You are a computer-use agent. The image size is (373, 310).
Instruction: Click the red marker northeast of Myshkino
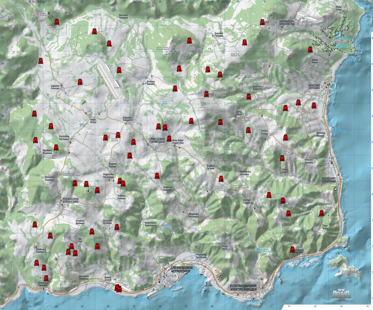coord(56,147)
